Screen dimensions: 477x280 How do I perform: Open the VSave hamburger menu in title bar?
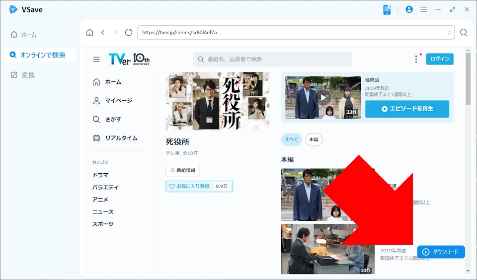423,9
